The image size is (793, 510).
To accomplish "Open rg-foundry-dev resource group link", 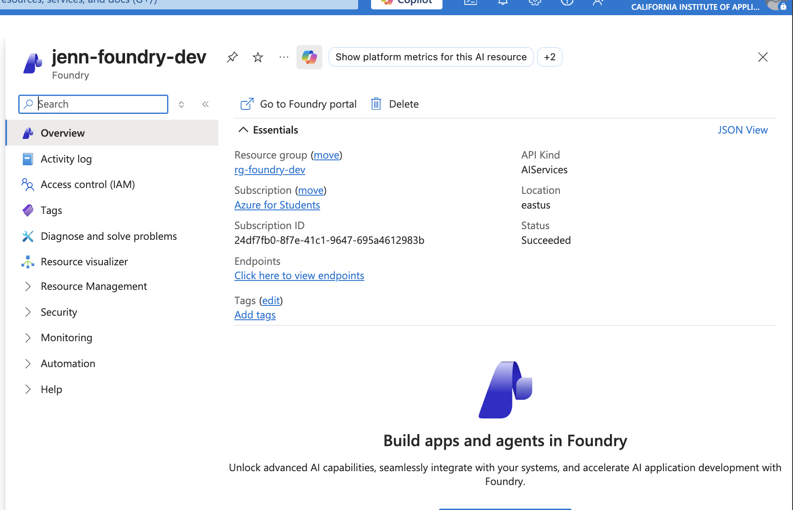I will 270,170.
